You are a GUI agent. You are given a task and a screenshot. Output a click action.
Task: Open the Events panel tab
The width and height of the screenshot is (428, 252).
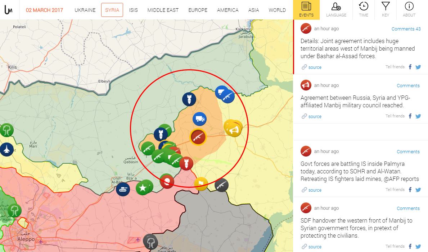pyautogui.click(x=306, y=10)
